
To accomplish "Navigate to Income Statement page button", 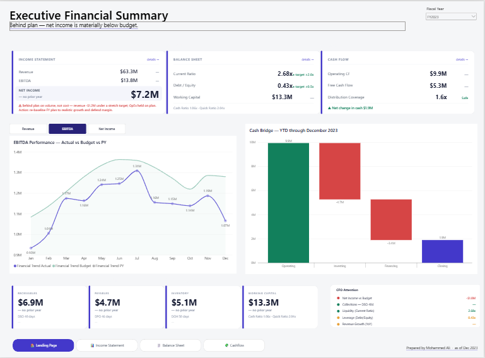I will [x=107, y=345].
